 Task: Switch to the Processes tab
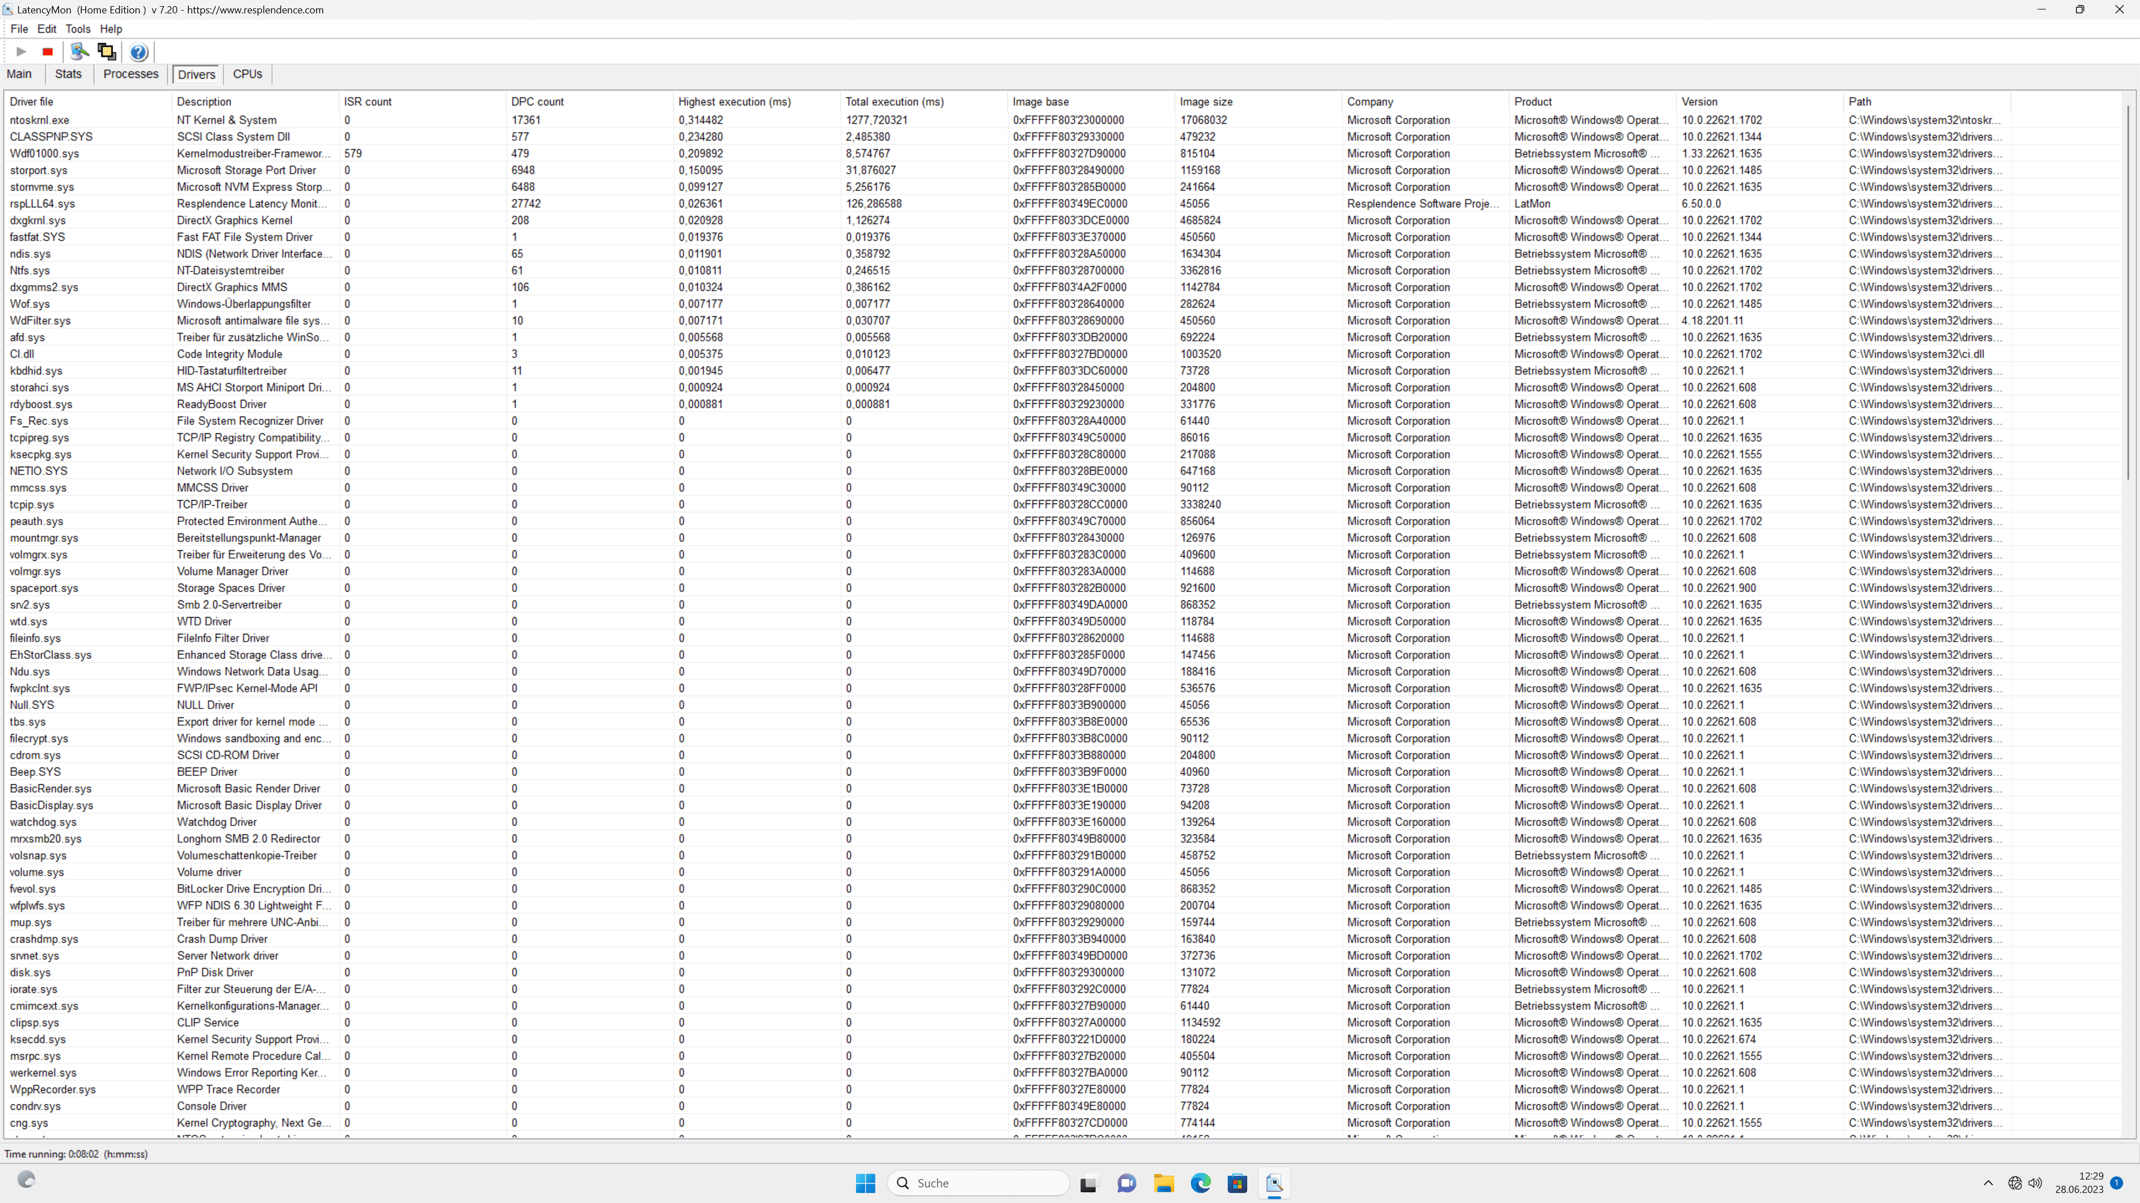click(130, 74)
